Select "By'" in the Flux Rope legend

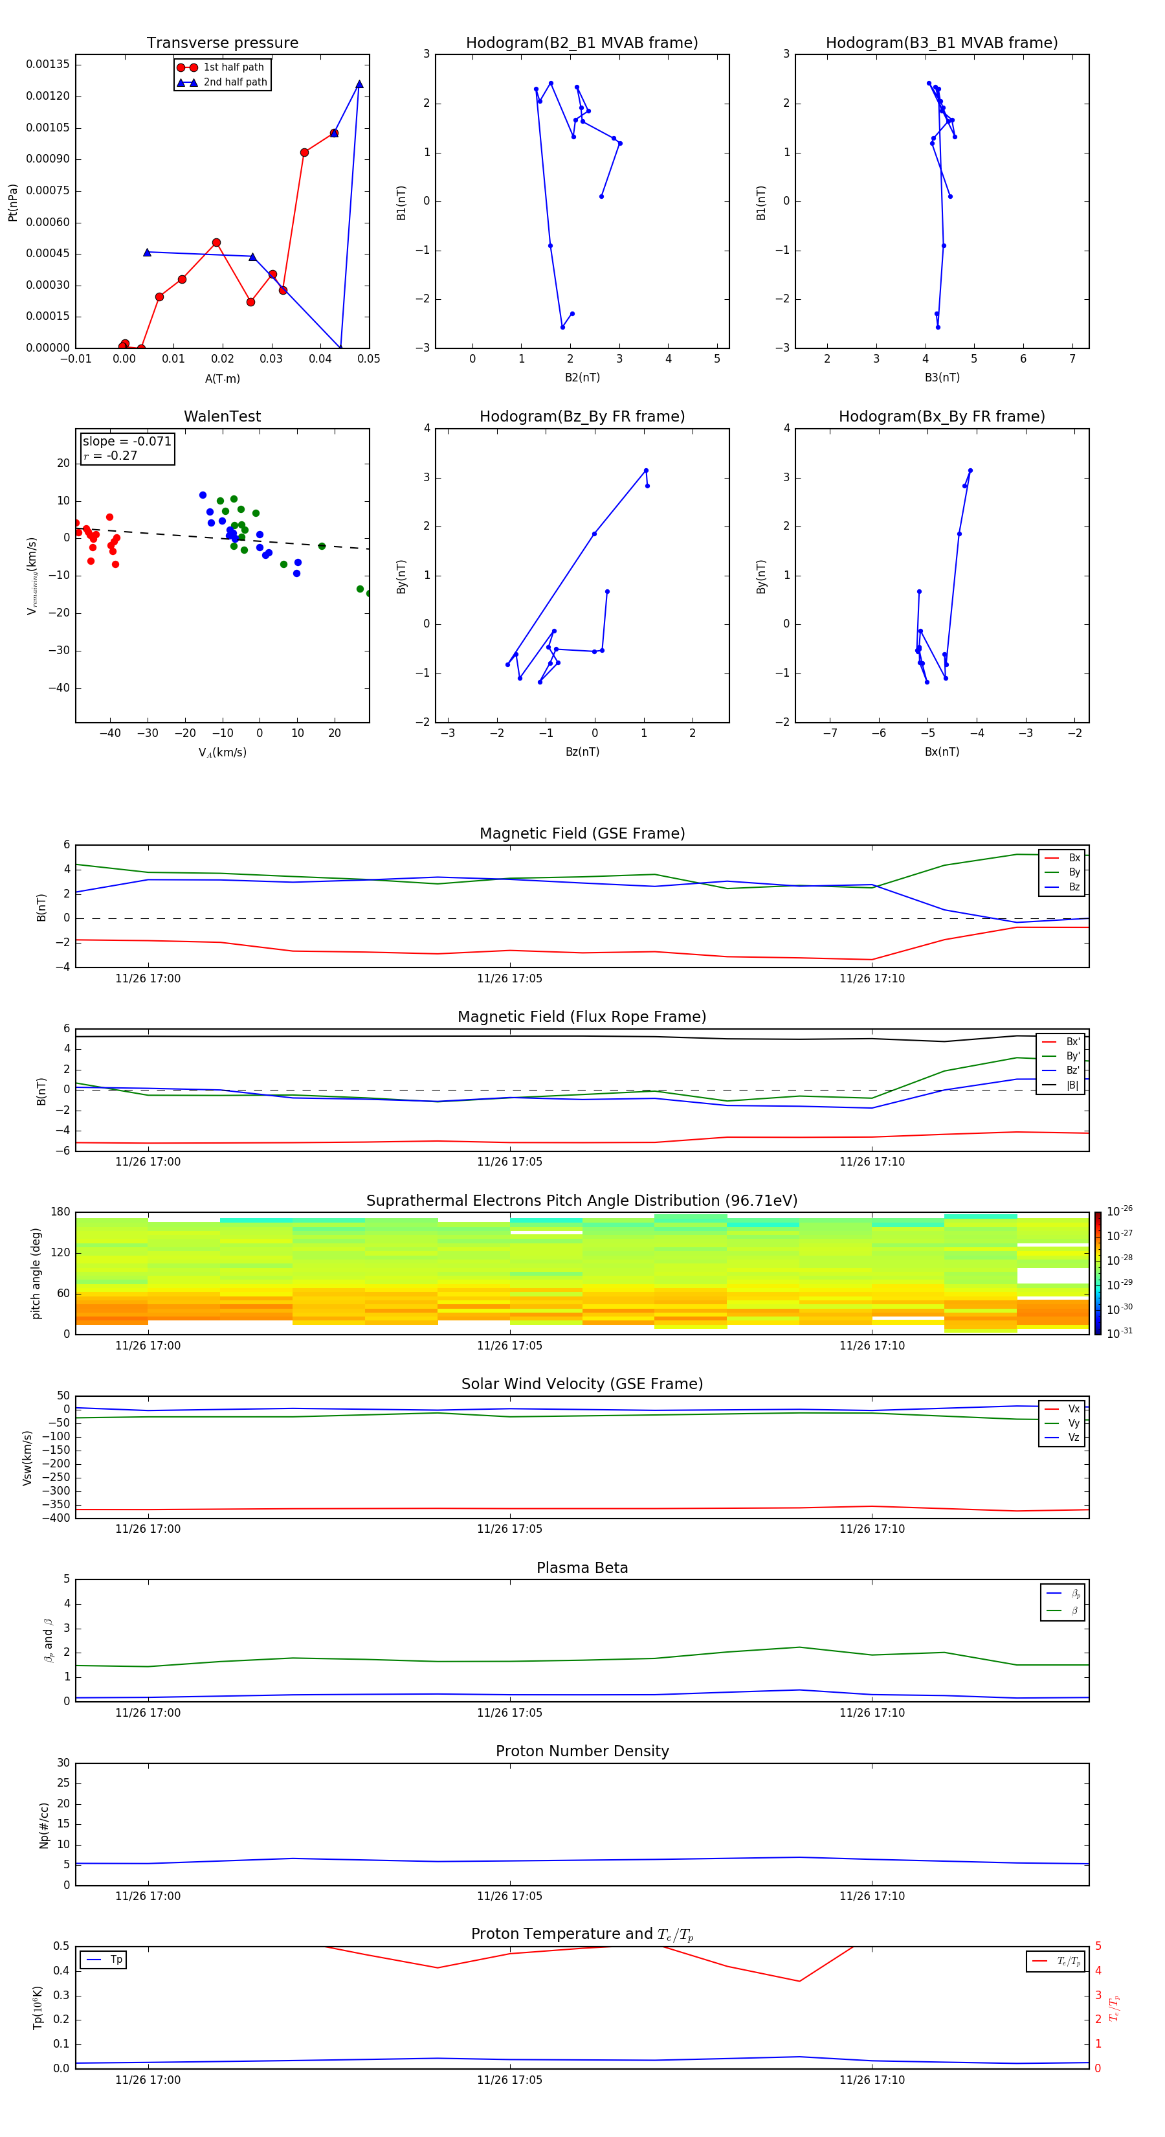[x=1061, y=1056]
